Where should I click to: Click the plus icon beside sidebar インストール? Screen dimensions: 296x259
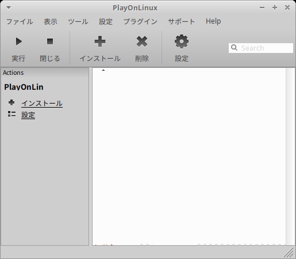click(x=11, y=102)
